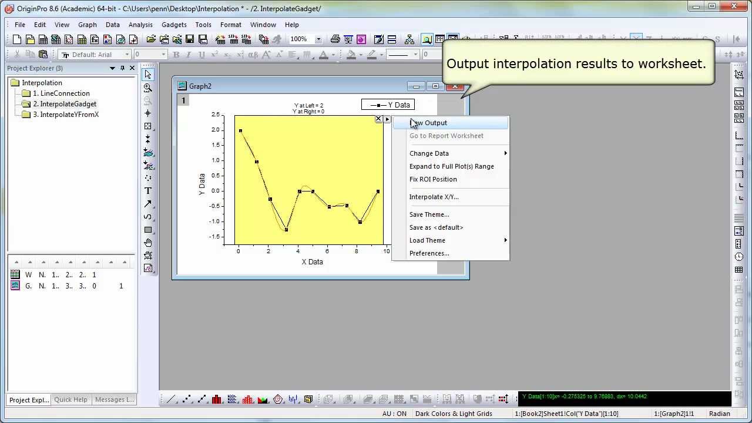
Task: Expand the Load Theme submenu
Action: [450, 240]
